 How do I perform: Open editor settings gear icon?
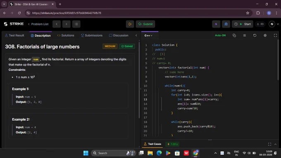(265, 36)
